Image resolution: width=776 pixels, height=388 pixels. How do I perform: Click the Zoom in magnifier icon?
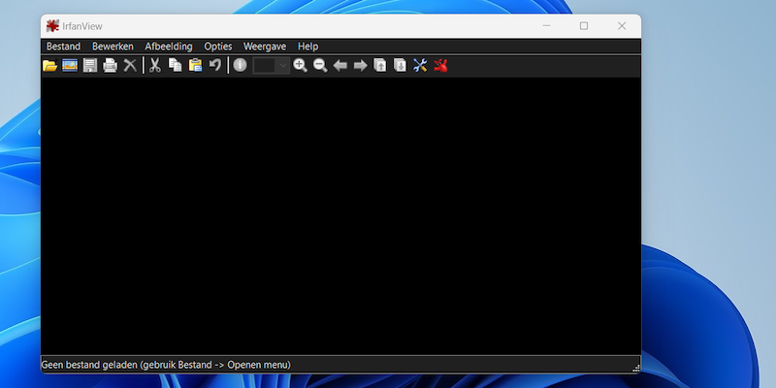click(300, 66)
